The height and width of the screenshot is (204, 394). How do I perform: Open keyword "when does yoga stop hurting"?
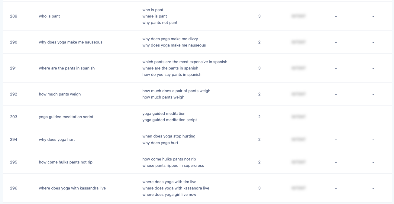pos(169,136)
